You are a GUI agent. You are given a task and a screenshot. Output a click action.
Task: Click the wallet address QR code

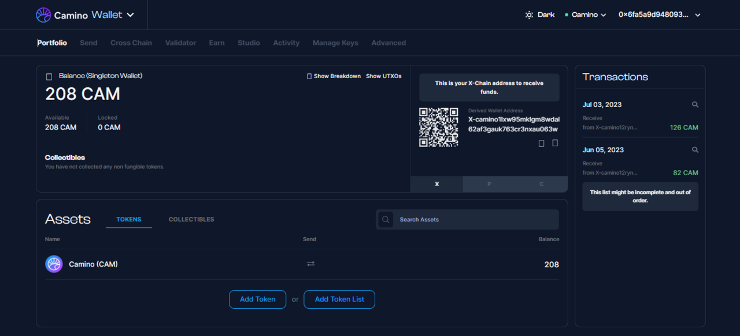(x=439, y=127)
